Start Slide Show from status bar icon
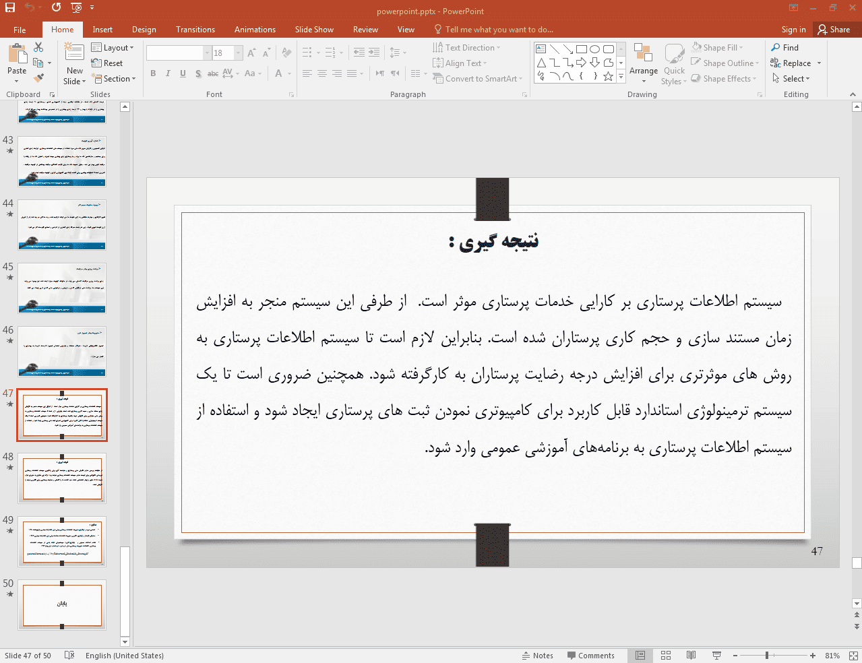This screenshot has height=663, width=862. click(x=716, y=656)
